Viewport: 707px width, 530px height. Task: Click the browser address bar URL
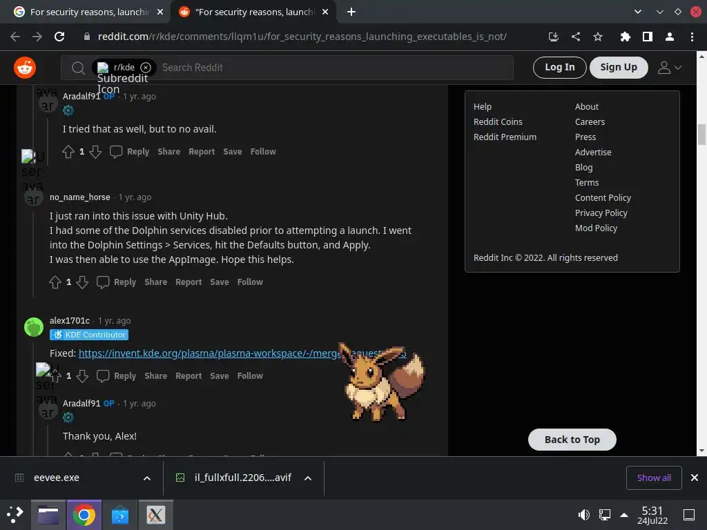click(x=302, y=37)
